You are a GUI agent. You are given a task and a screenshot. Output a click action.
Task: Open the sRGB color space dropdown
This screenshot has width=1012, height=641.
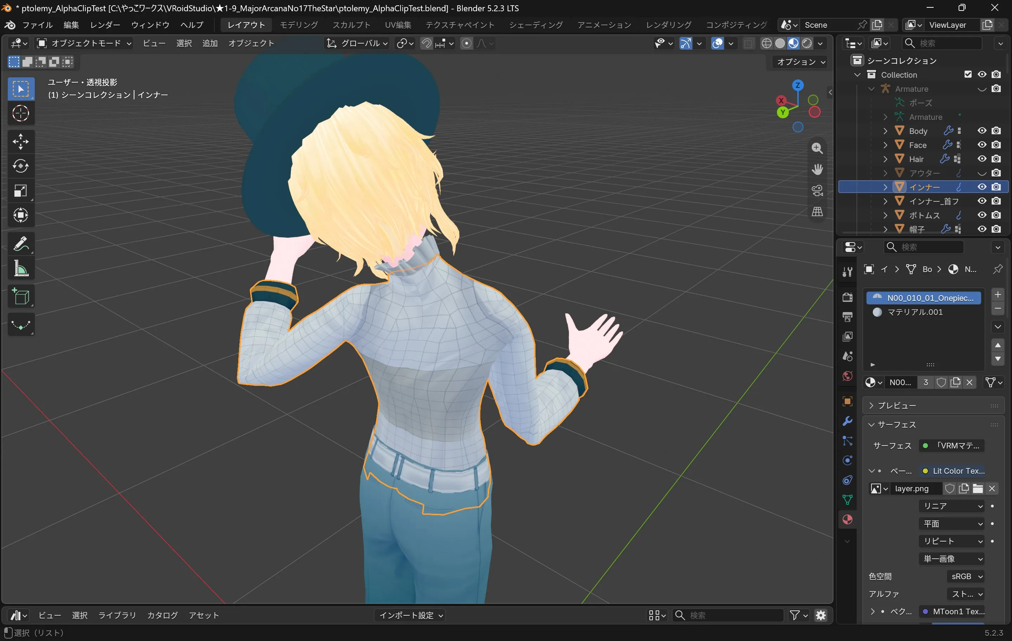[x=966, y=576]
